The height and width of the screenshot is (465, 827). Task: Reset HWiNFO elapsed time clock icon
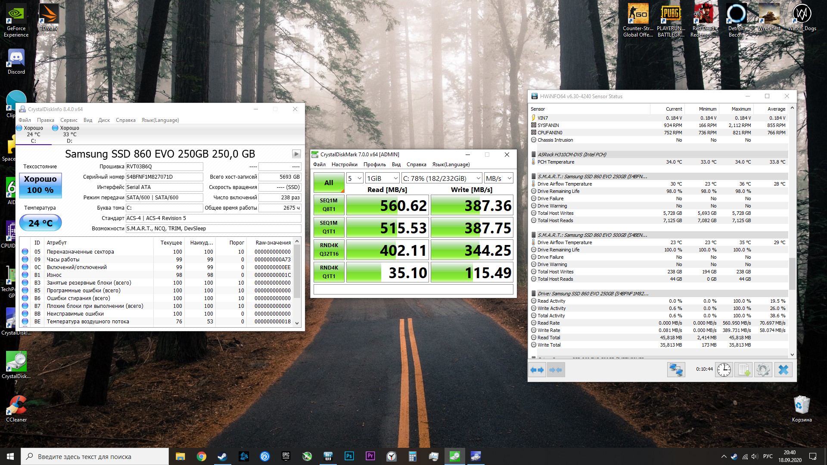point(724,370)
